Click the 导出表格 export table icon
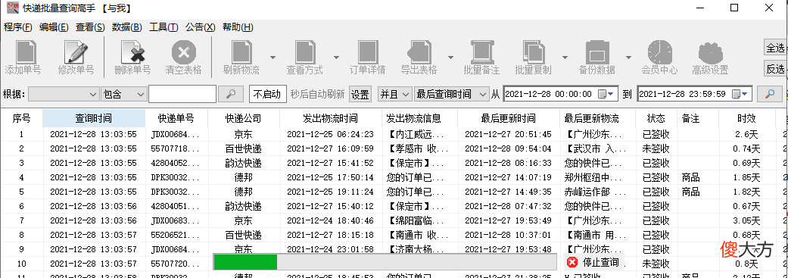This screenshot has width=788, height=278. coord(419,52)
